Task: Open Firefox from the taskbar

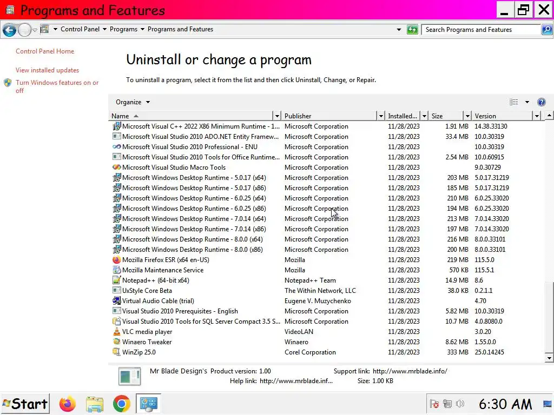Action: pos(68,404)
